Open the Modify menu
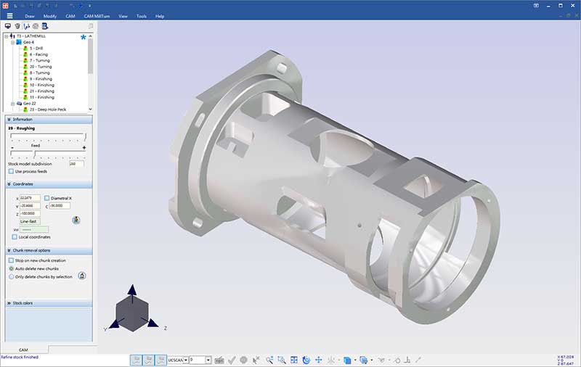The height and width of the screenshot is (367, 581). 49,15
